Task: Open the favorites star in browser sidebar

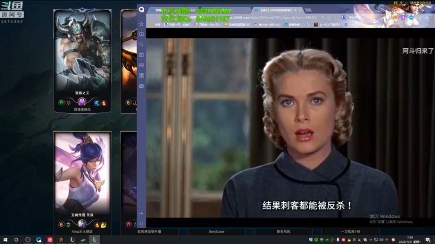Action: (x=141, y=24)
